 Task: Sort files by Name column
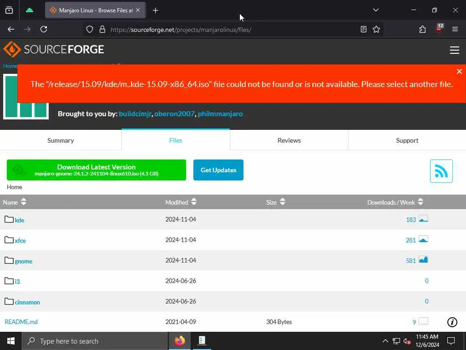pyautogui.click(x=15, y=202)
